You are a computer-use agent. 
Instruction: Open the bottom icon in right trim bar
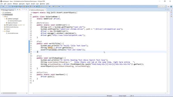[171, 16]
